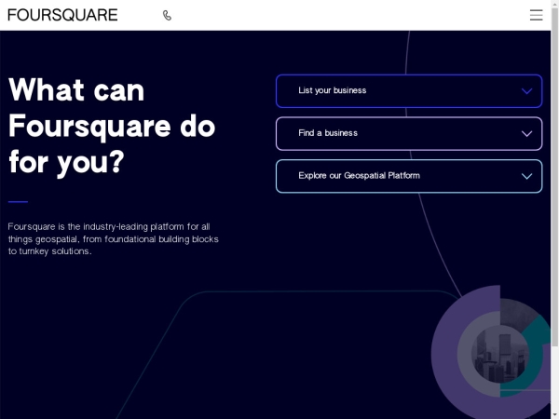Expand Explore our Geospatial Platform dropdown
The image size is (559, 419).
click(409, 176)
